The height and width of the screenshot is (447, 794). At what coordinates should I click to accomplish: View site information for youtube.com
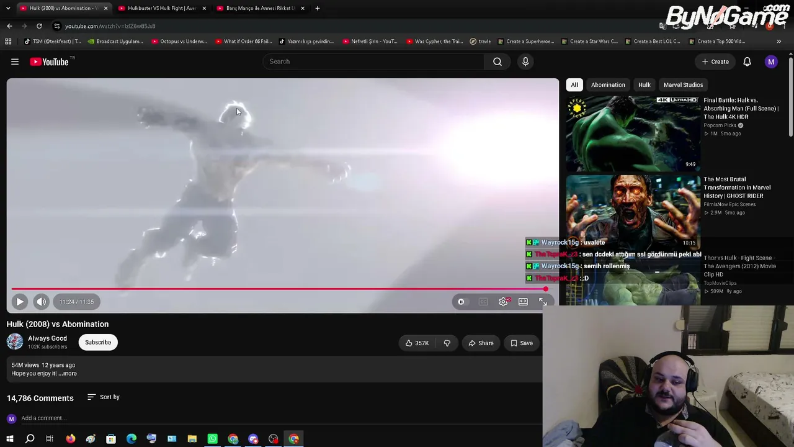coord(56,26)
